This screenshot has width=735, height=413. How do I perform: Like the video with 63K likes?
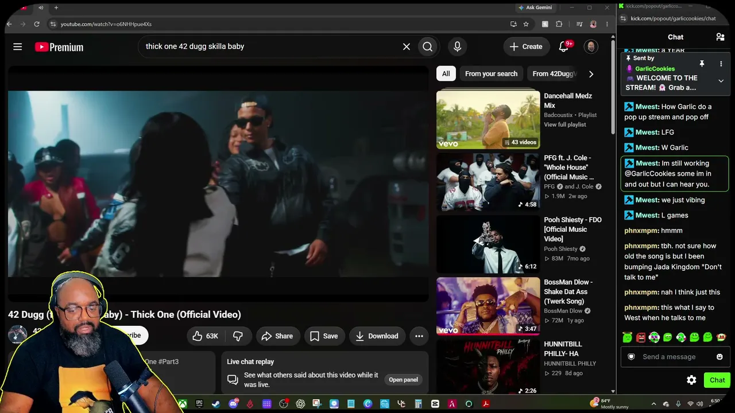[x=206, y=336]
